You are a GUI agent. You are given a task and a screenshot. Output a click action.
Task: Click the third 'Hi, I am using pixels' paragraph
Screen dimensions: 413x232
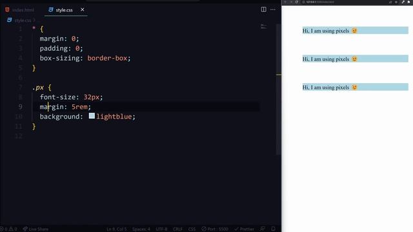pos(355,87)
